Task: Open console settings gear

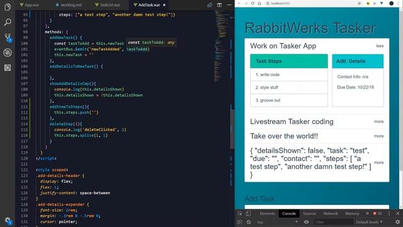Action: 397,222
